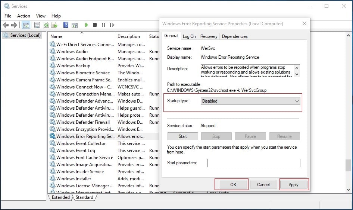
Task: Sort by Name column header
Action: (x=81, y=36)
